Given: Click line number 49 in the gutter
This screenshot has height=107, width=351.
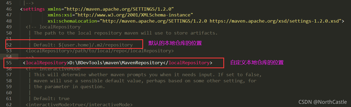Looking at the screenshot, I should tap(9, 27).
